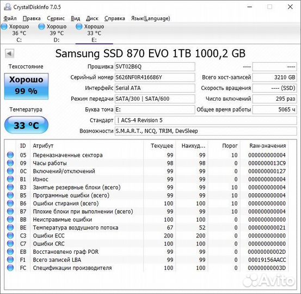301x294 pixels.
Task: Click status icon of attribute F1 row
Action: [x=10, y=260]
